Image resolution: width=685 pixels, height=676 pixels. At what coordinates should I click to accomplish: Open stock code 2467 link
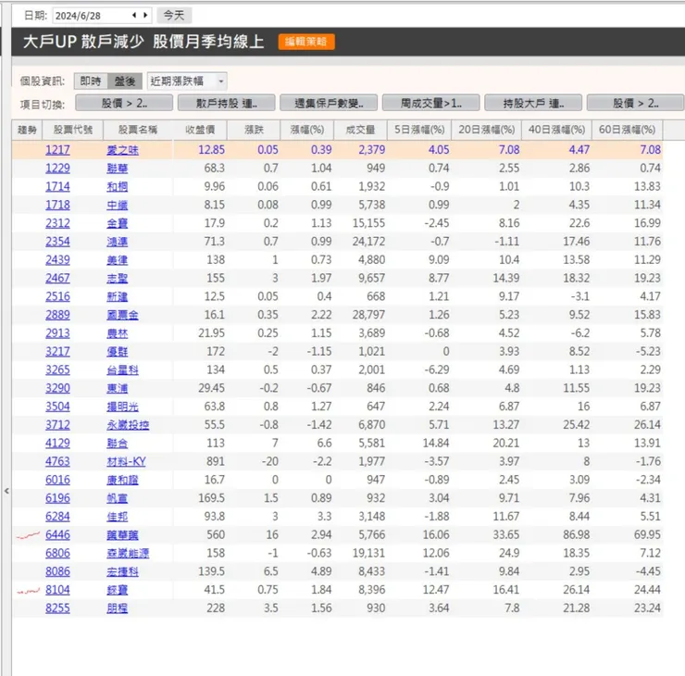[57, 279]
